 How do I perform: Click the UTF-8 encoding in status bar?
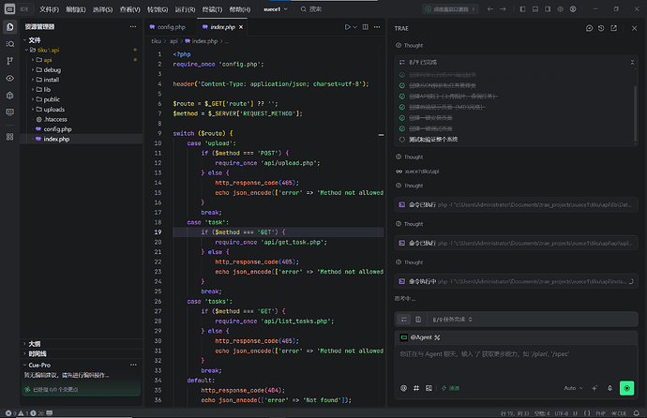click(561, 413)
